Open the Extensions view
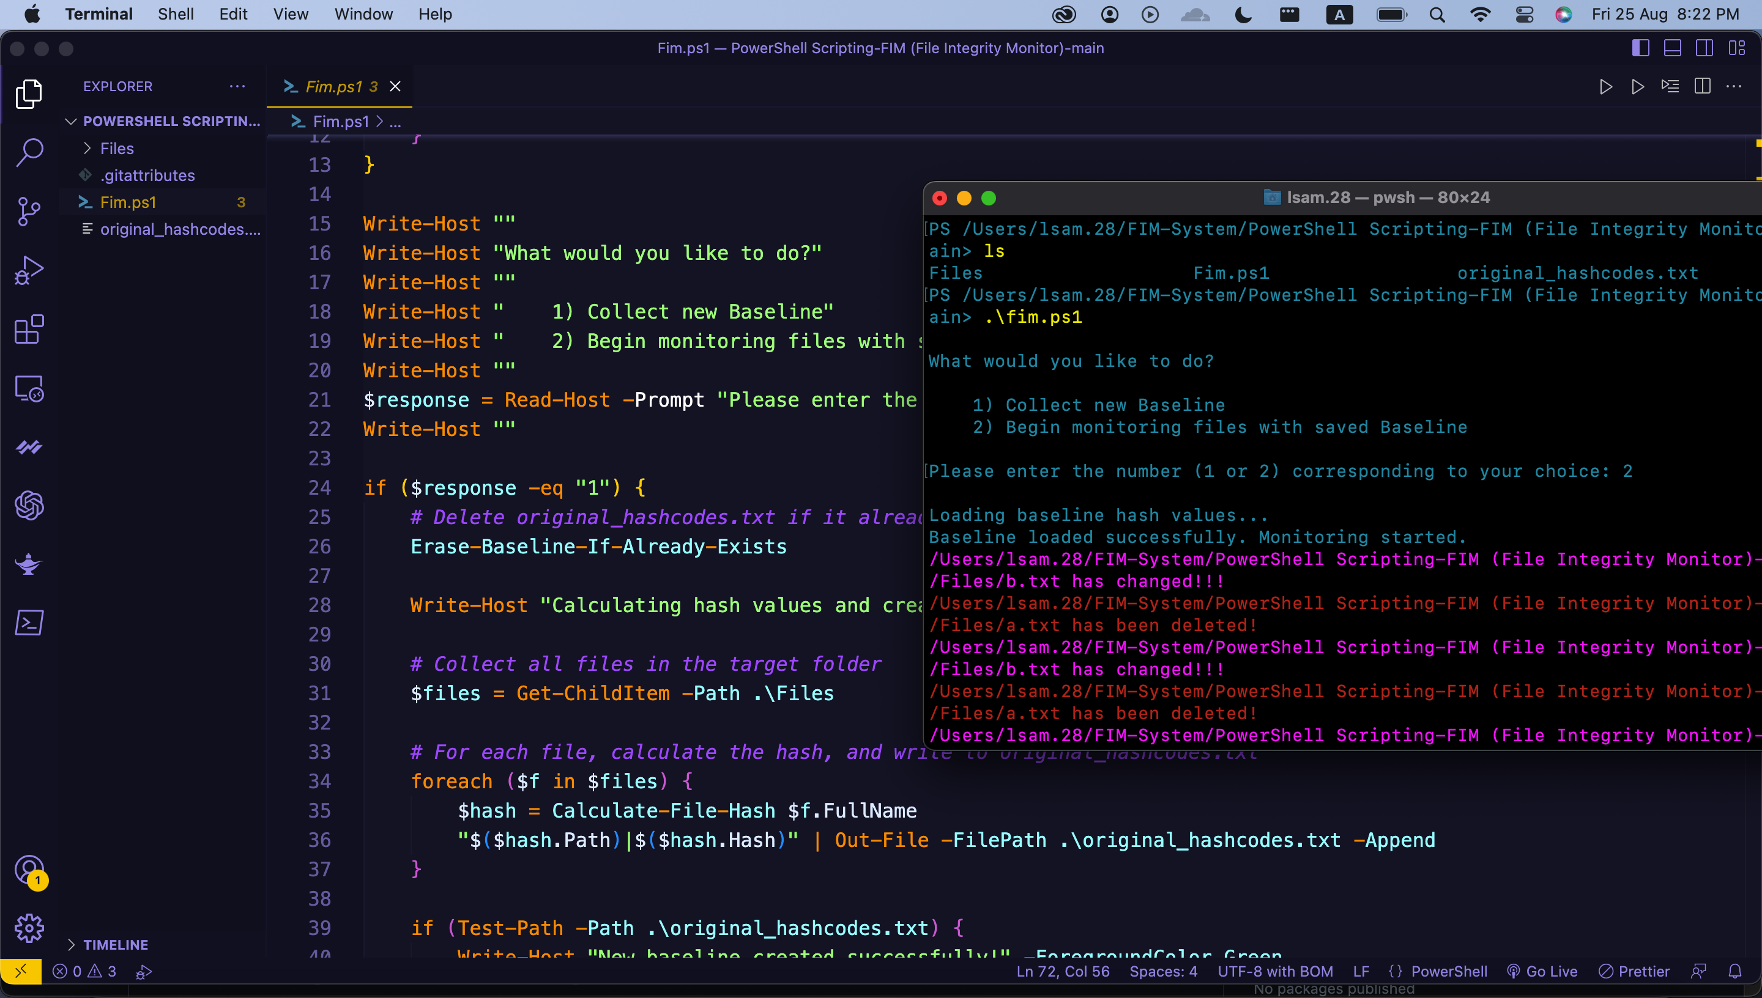The height and width of the screenshot is (998, 1762). click(x=29, y=330)
